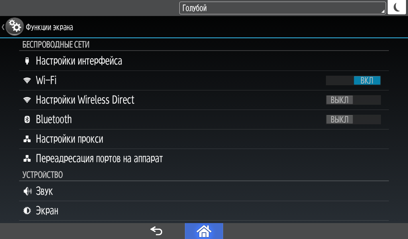The image size is (408, 239).
Task: Open the Экран settings entry
Action: [204, 211]
